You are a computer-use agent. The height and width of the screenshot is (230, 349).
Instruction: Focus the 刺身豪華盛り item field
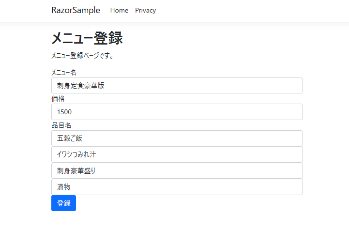pyautogui.click(x=177, y=170)
